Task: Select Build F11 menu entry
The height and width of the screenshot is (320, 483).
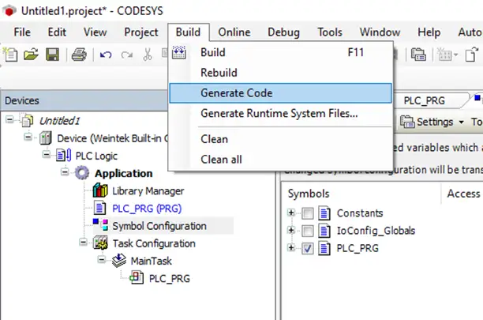Action: (281, 52)
